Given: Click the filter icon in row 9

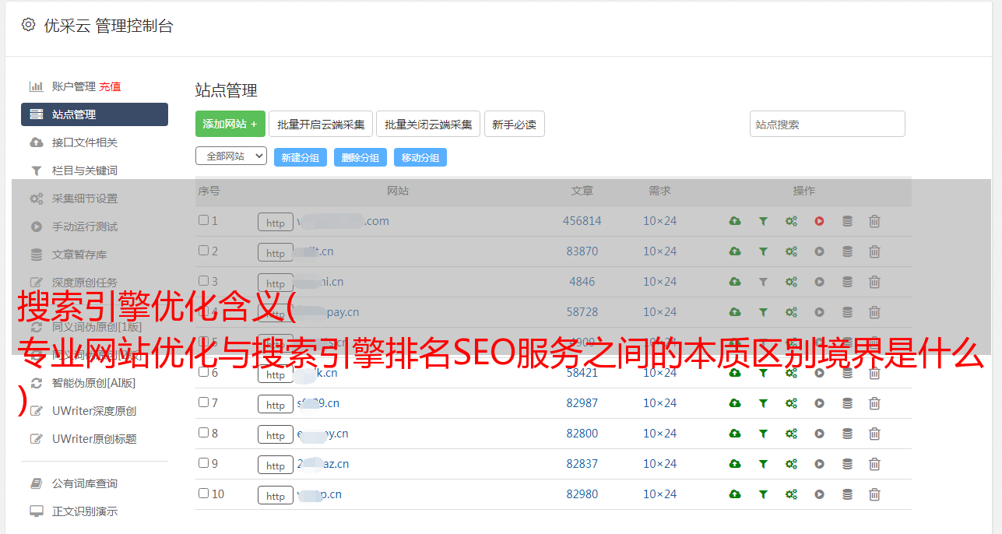Looking at the screenshot, I should point(763,464).
